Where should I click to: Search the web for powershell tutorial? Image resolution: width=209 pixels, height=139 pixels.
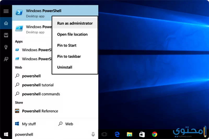55,85
